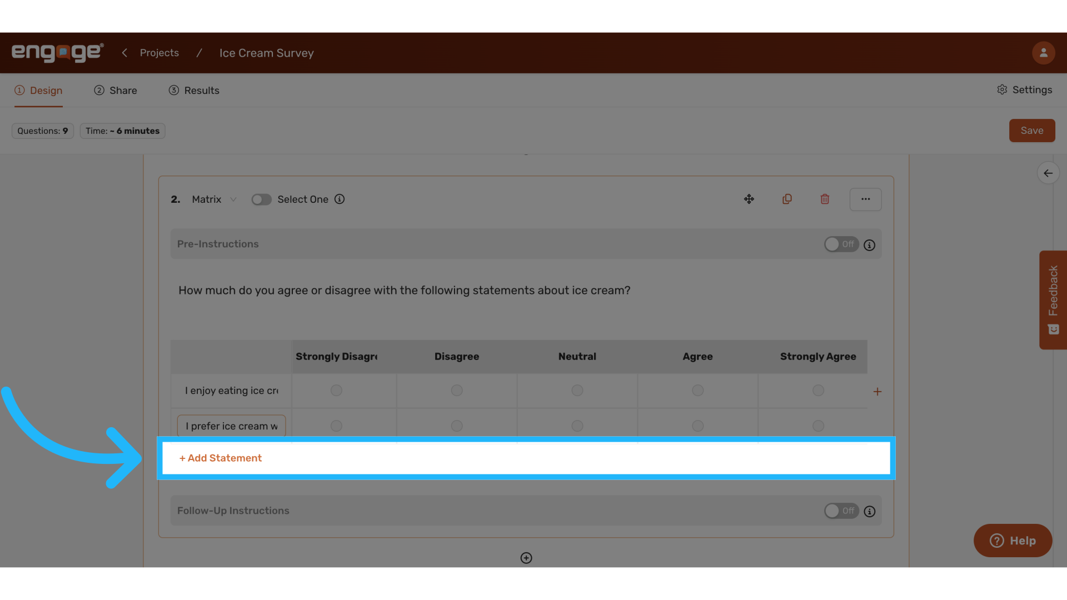The width and height of the screenshot is (1067, 600).
Task: Click the Ice Cream Survey title
Action: pos(267,53)
